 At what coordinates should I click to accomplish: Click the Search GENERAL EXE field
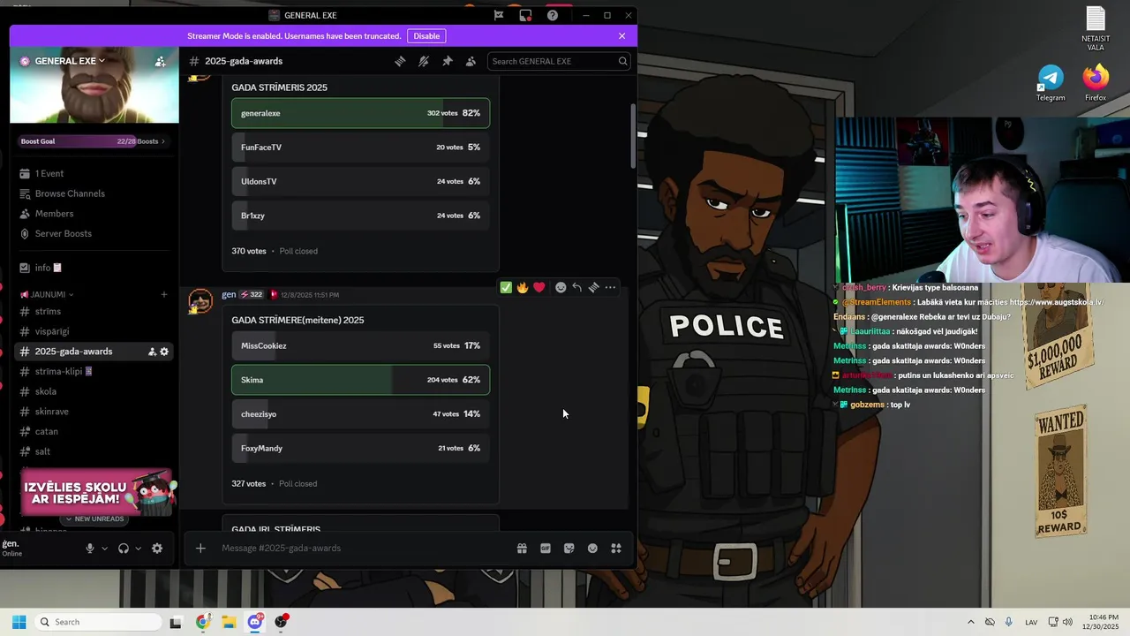pyautogui.click(x=559, y=61)
